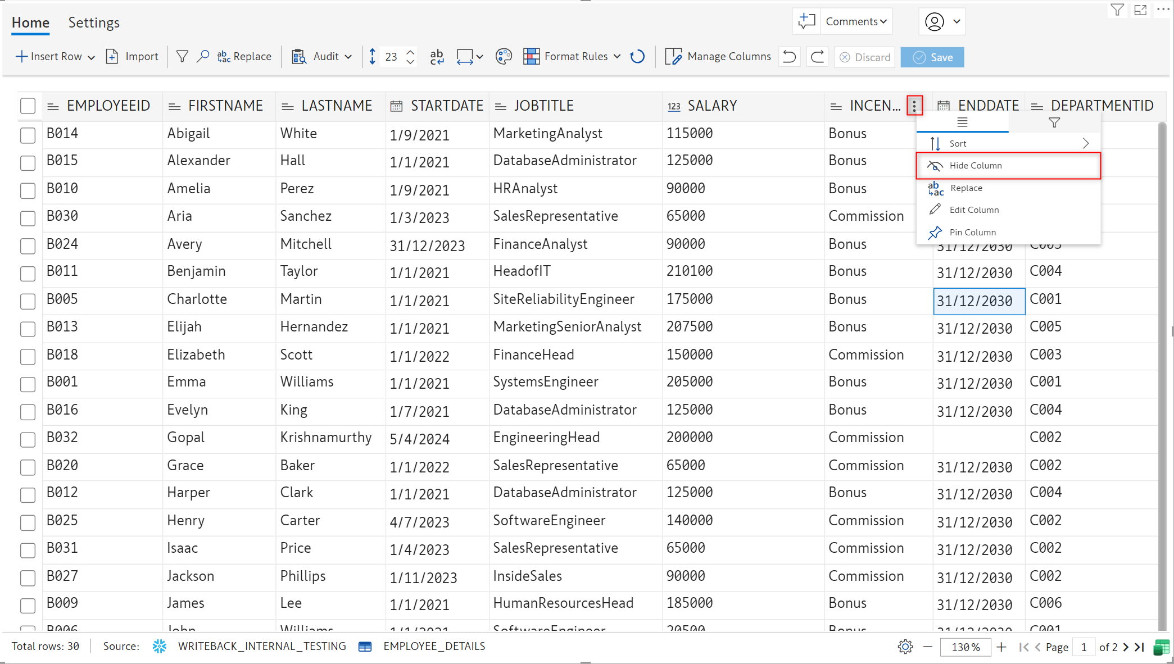Click the Save button
The width and height of the screenshot is (1174, 664).
[932, 57]
